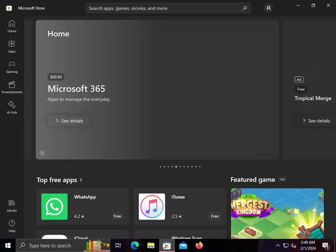See details for Microsoft 365
Image resolution: width=336 pixels, height=252 pixels.
pyautogui.click(x=69, y=121)
